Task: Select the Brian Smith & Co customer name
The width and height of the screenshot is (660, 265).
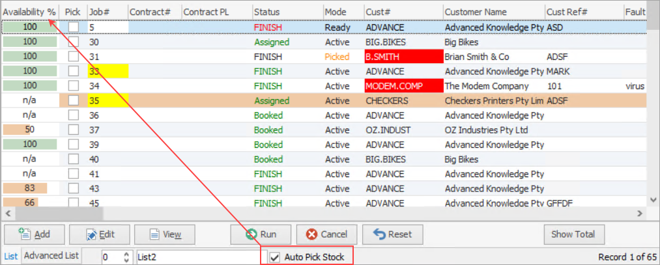Action: (x=477, y=57)
